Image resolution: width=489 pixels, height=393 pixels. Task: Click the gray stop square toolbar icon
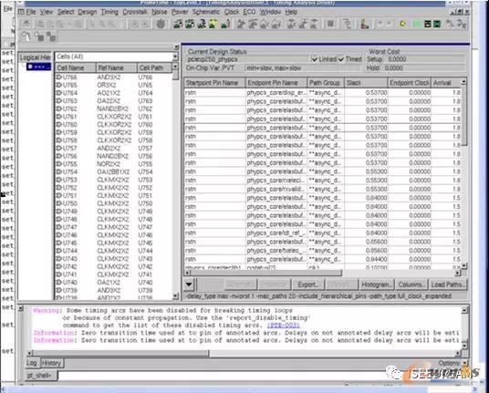[330, 24]
